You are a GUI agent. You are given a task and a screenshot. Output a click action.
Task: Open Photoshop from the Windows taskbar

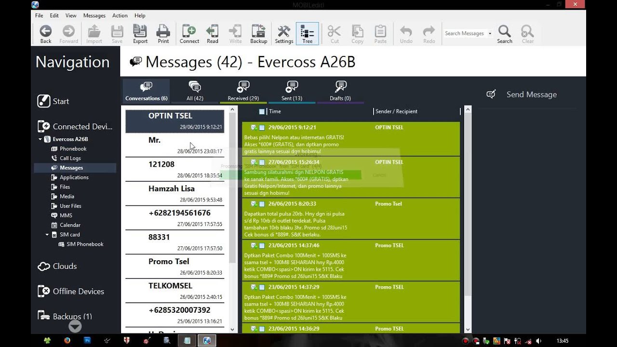[87, 341]
